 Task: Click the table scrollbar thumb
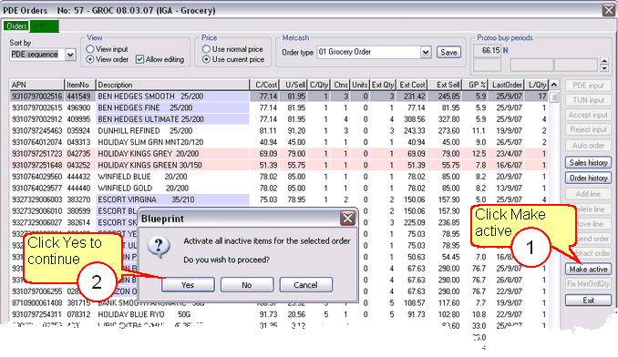coord(554,97)
